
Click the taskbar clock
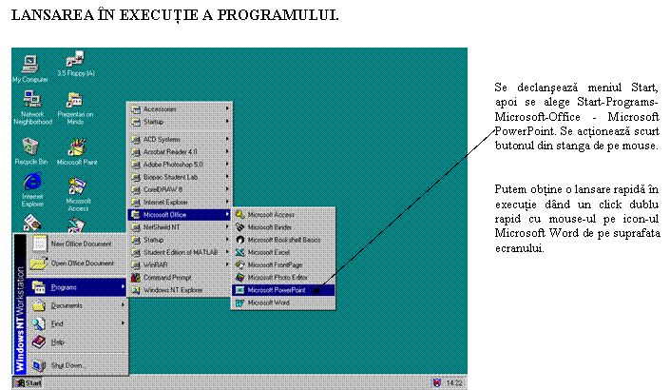point(455,382)
